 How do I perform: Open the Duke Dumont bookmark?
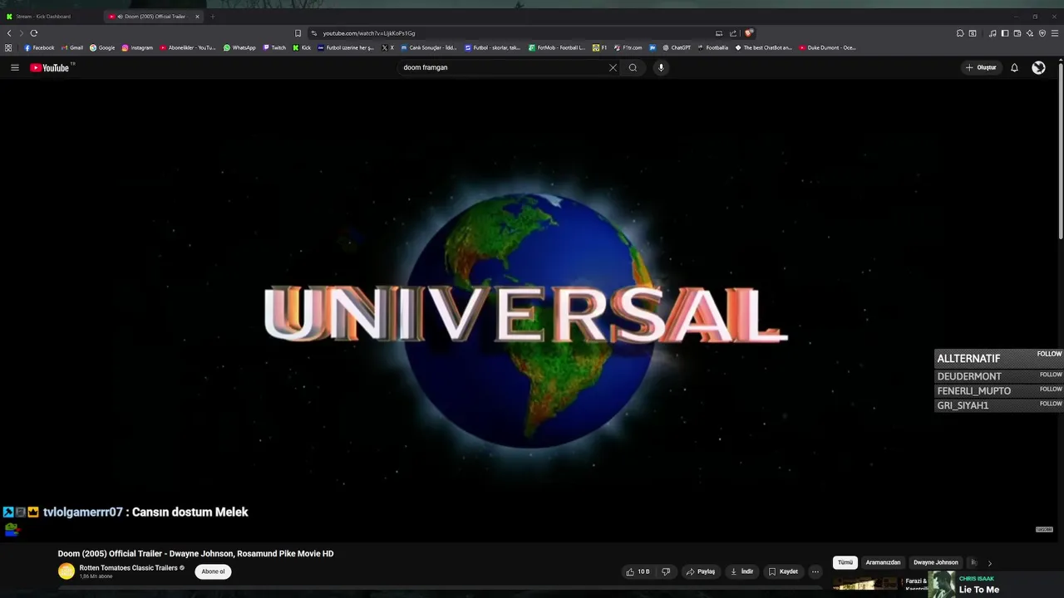[x=827, y=47]
